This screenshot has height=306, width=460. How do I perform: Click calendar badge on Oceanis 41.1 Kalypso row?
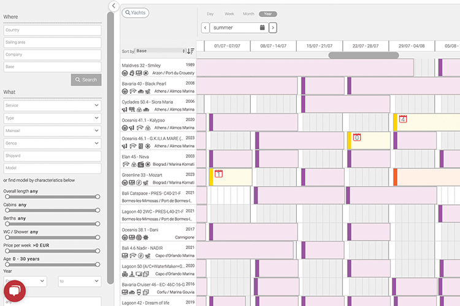(402, 119)
